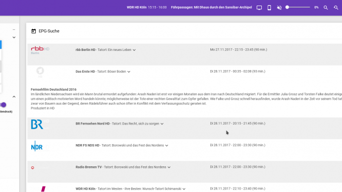
Task: Click 'Radio Bremen TV' channel name
Action: [89, 167]
